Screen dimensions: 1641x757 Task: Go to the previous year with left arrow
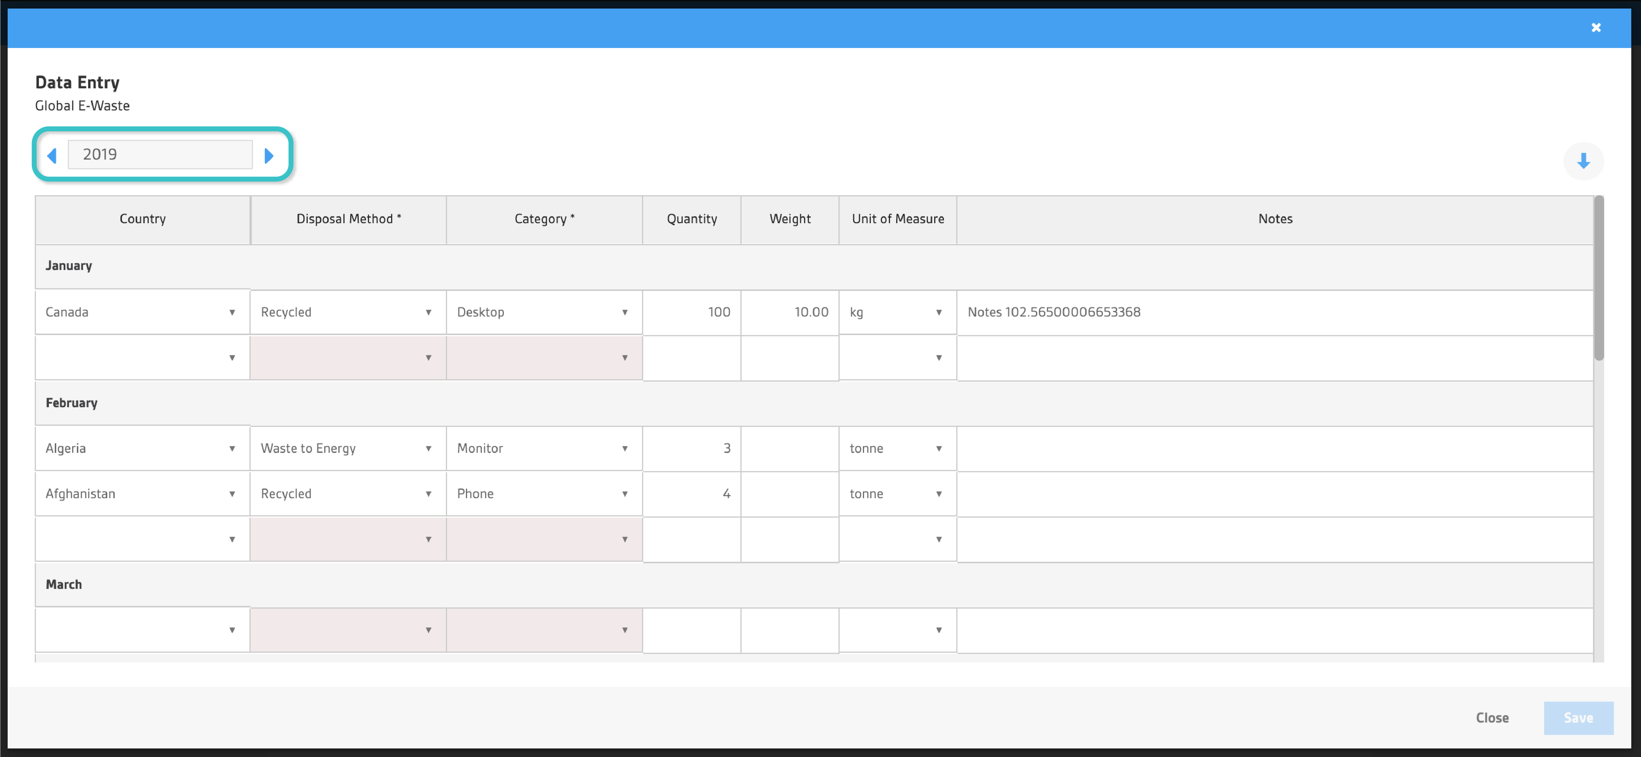click(52, 155)
